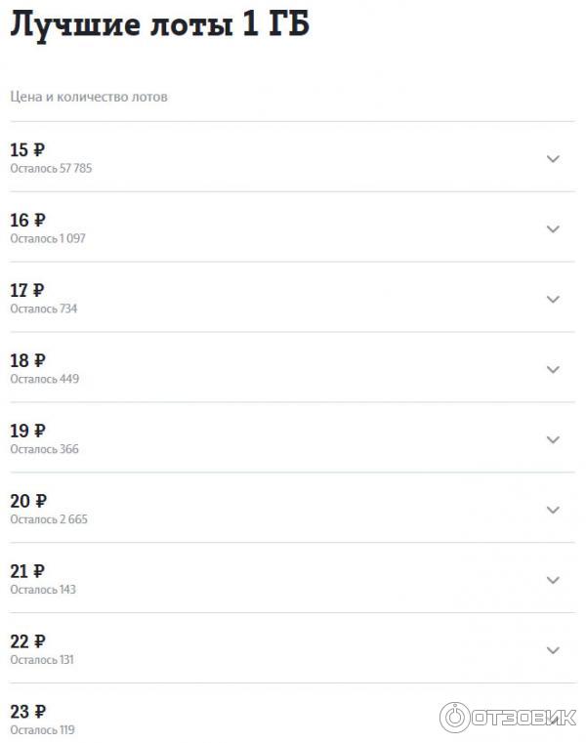Click the Otzovik logo icon
The image size is (586, 743).
click(455, 718)
